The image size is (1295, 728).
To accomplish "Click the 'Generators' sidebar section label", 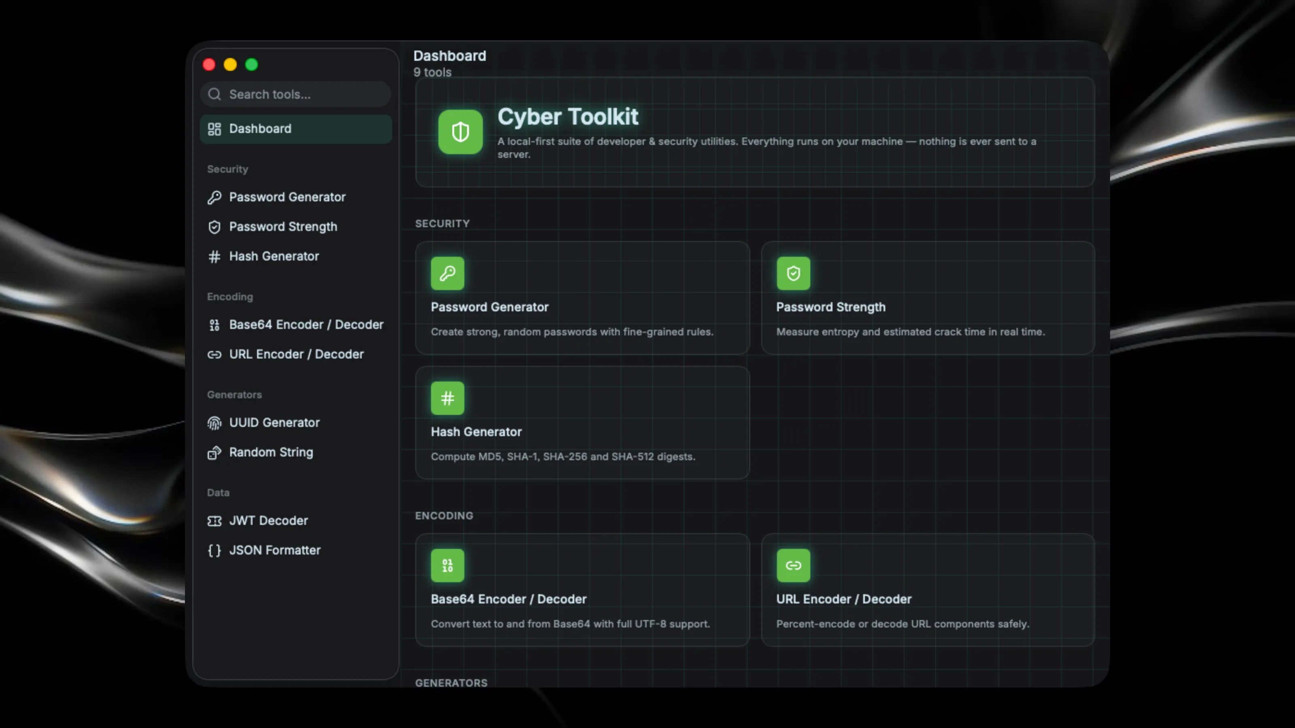I will (x=234, y=395).
